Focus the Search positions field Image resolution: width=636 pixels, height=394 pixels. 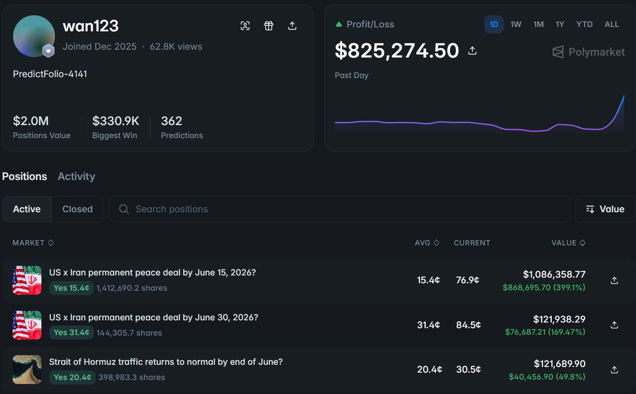point(339,209)
